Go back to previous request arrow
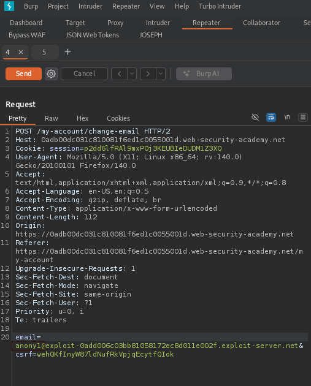Screen dimensions: 311x386 point(119,74)
